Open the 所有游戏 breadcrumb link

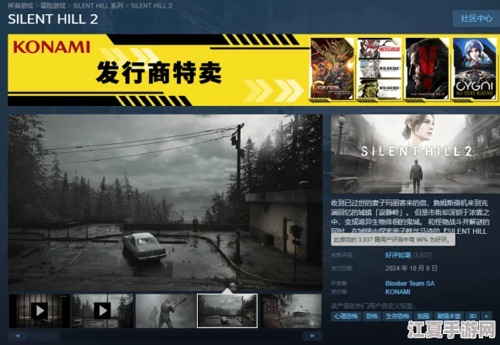point(20,6)
